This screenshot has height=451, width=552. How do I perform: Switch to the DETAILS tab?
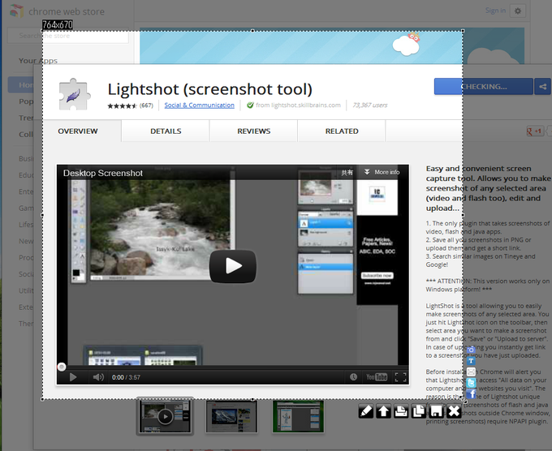(x=166, y=131)
